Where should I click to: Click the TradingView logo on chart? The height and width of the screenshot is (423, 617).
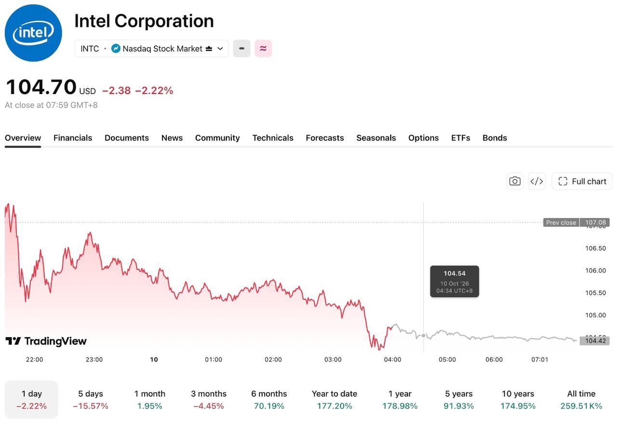pyautogui.click(x=46, y=341)
